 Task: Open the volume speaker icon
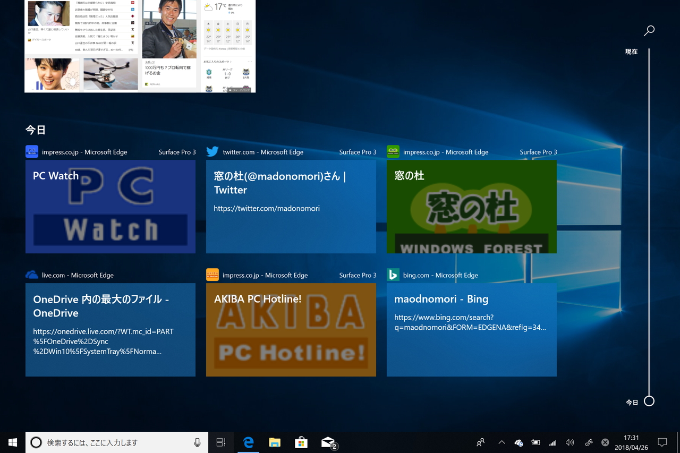coord(570,442)
